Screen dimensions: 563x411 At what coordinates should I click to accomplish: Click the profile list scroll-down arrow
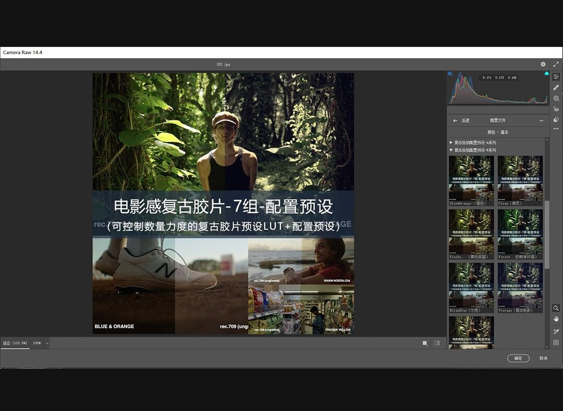[x=547, y=346]
